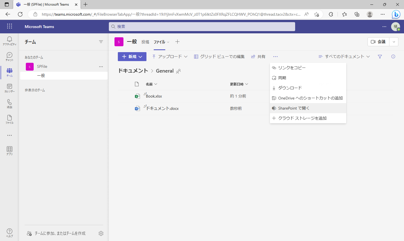
Task: Open Edge extensions puzzle icon
Action: click(x=331, y=14)
